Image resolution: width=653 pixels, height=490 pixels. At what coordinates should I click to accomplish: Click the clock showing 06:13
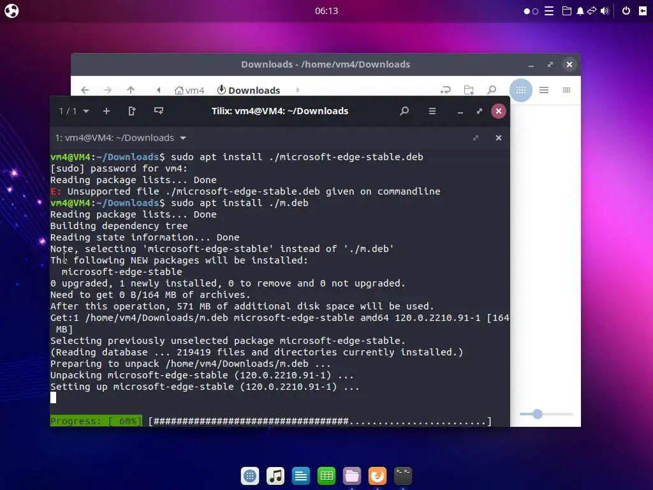326,11
